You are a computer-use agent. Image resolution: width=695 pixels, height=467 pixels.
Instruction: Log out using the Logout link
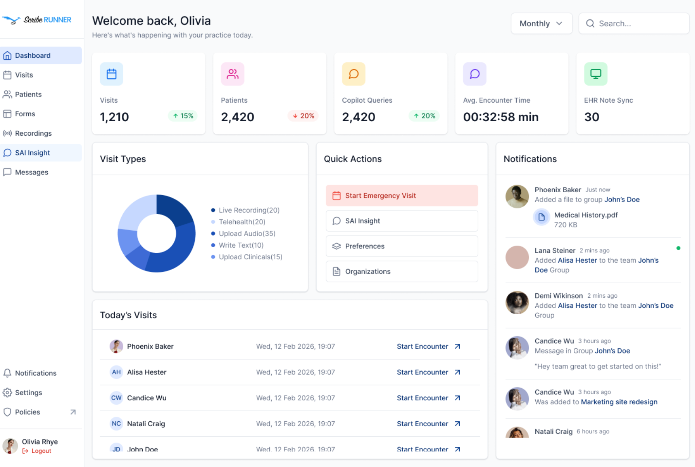[x=41, y=451]
